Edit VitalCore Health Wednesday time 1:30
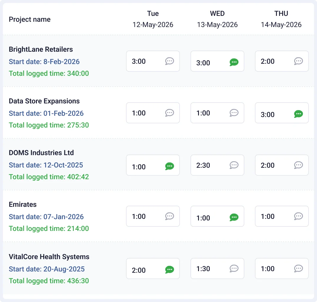This screenshot has width=317, height=302. click(x=217, y=268)
